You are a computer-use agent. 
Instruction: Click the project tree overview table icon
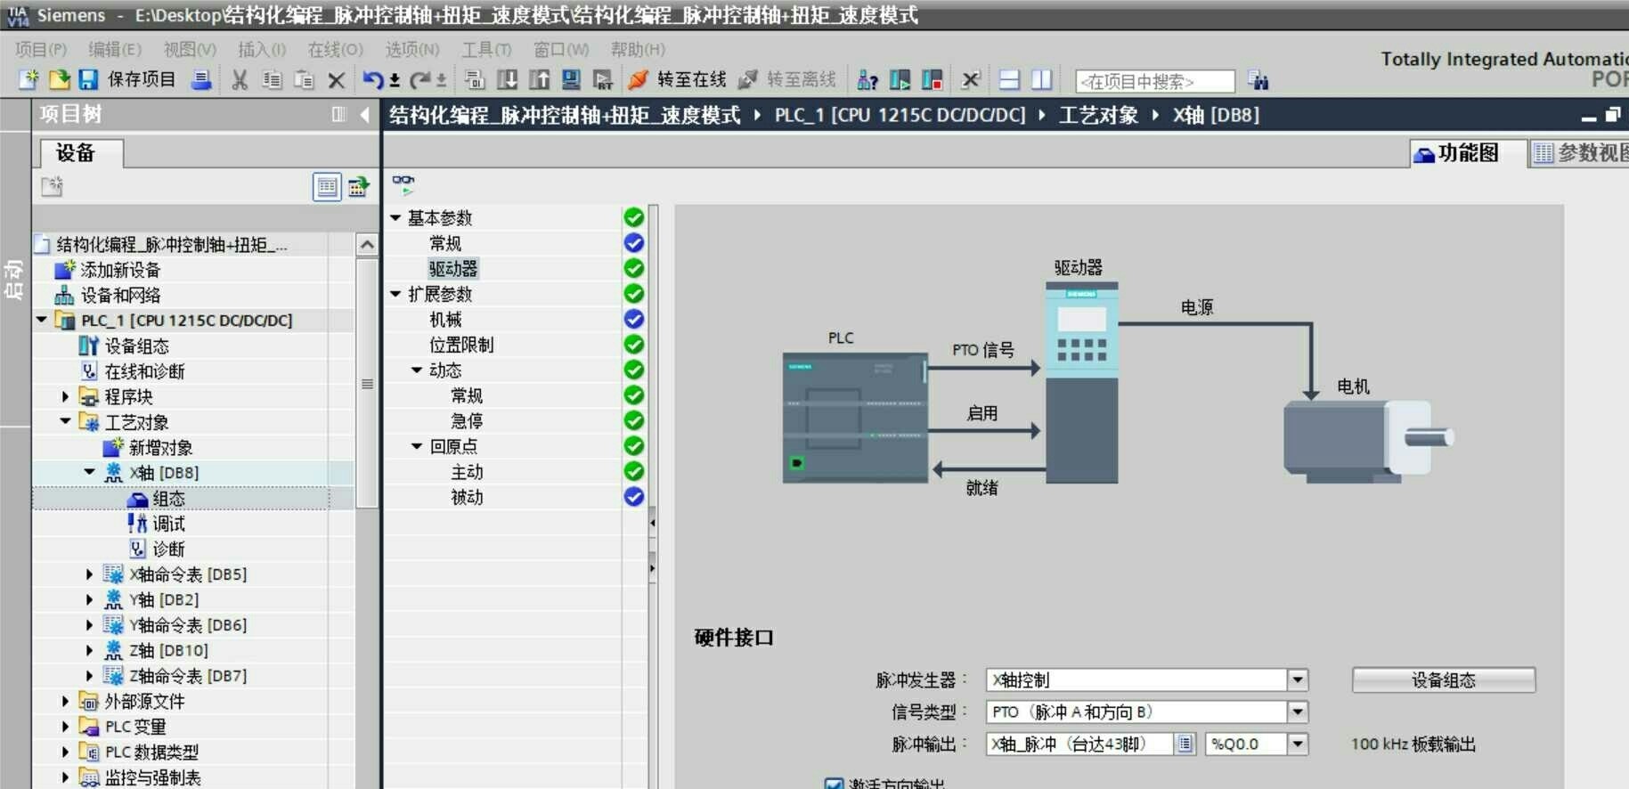327,187
